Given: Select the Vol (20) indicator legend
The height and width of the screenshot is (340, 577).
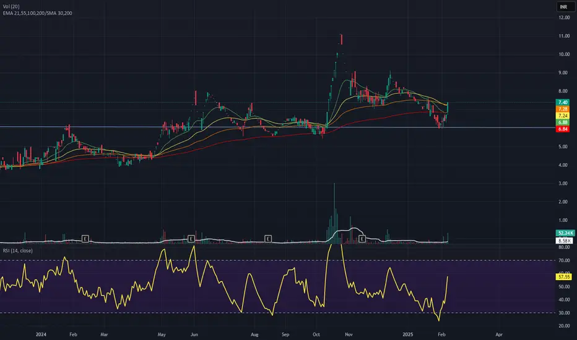Looking at the screenshot, I should [11, 7].
